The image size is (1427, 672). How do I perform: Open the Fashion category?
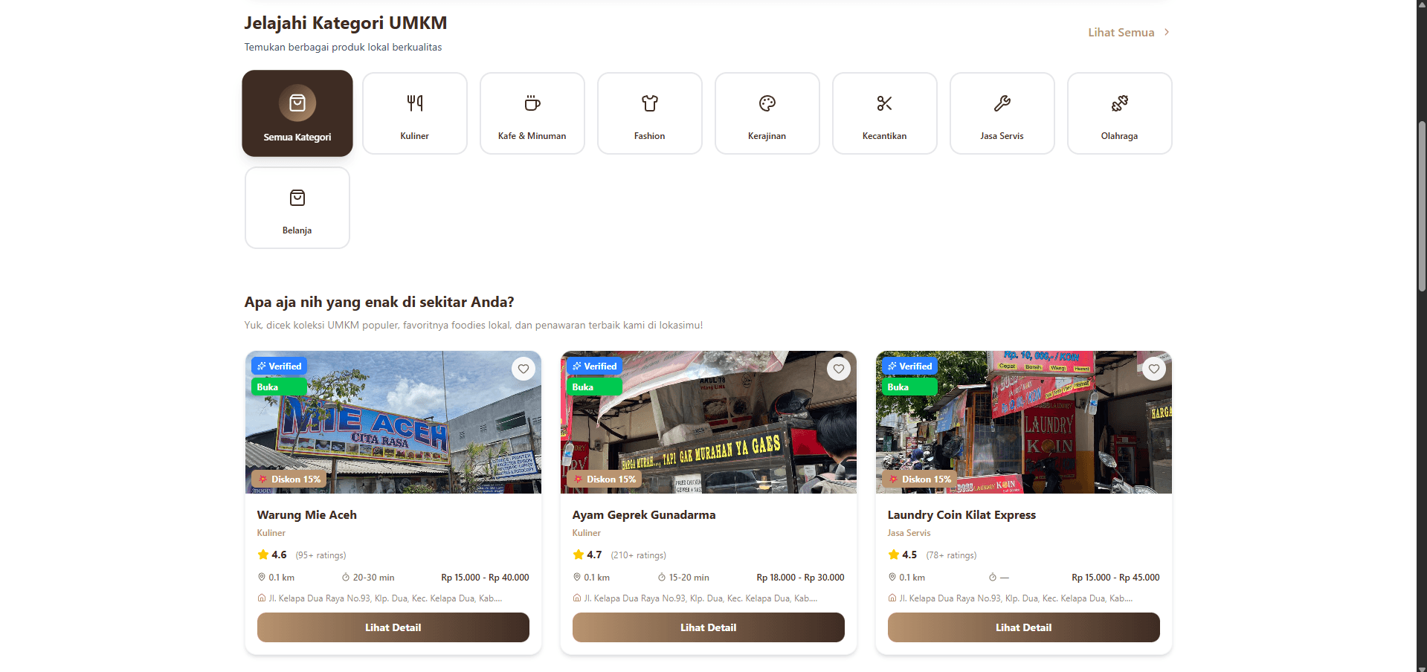click(649, 103)
